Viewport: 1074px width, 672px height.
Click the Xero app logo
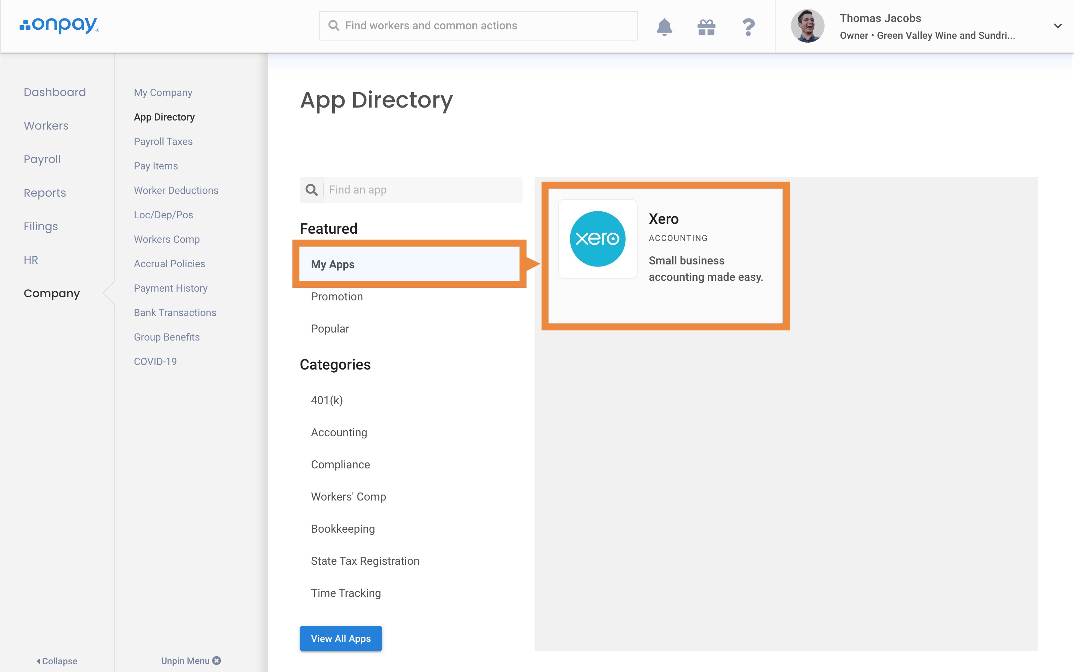[x=597, y=239]
